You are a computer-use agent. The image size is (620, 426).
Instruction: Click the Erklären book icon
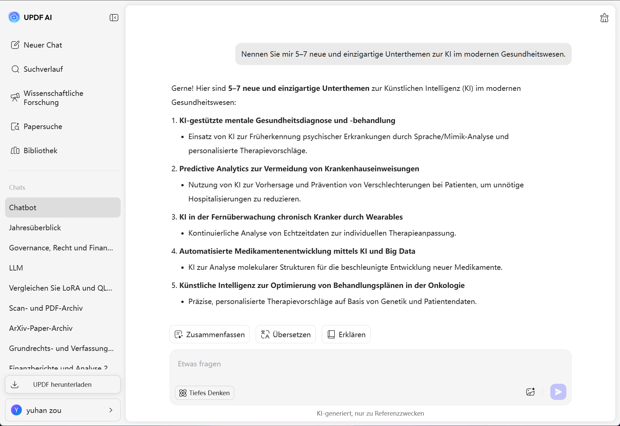click(331, 334)
